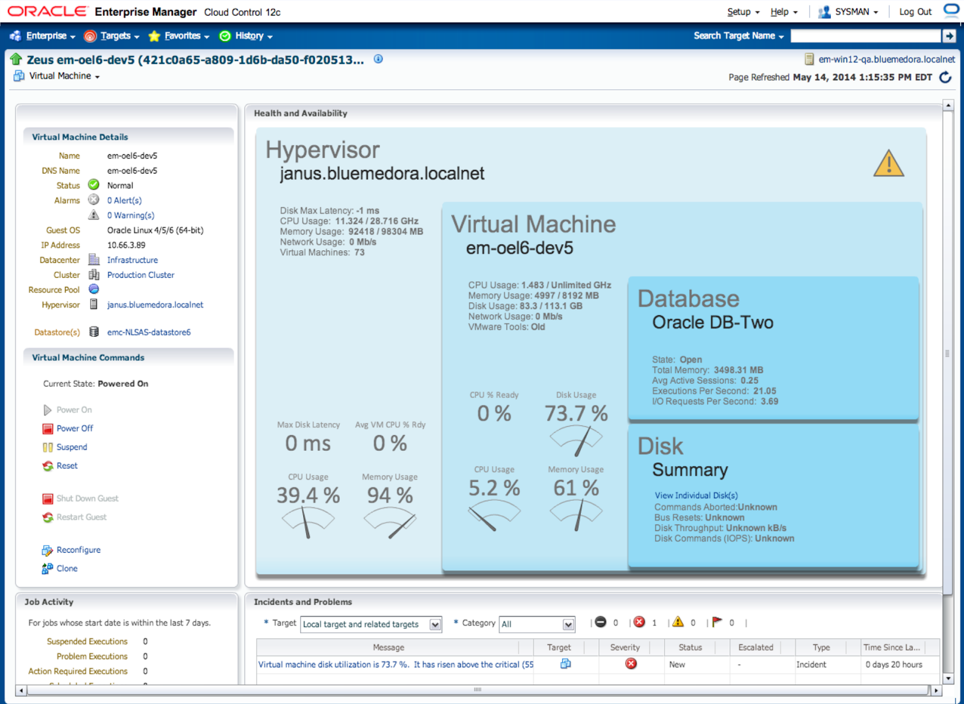
Task: Click the red Power Off icon
Action: click(48, 429)
